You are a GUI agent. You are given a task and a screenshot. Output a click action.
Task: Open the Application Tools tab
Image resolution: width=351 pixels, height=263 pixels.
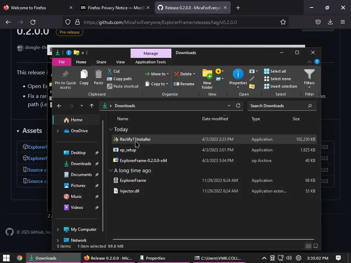pos(150,62)
